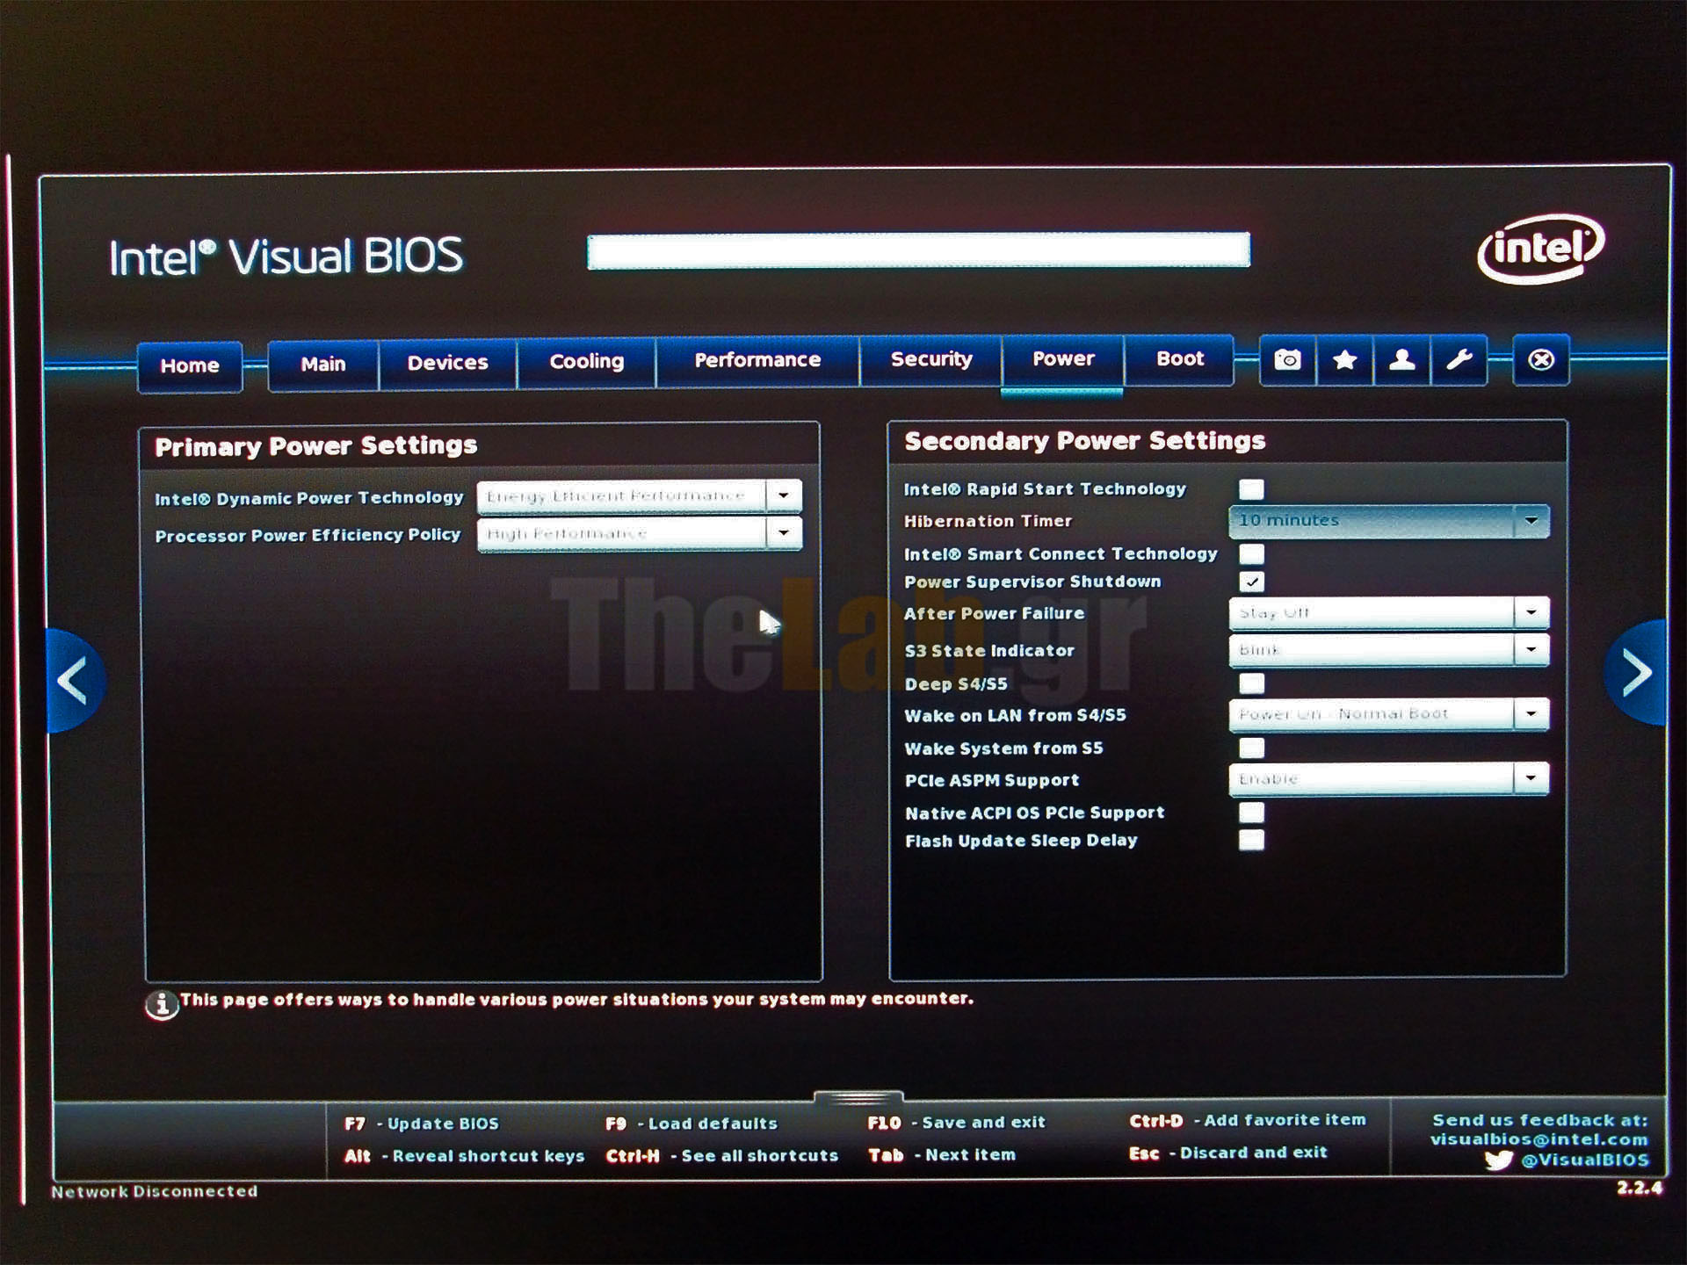Click the Home button
Viewport: 1687px width, 1265px height.
190,365
